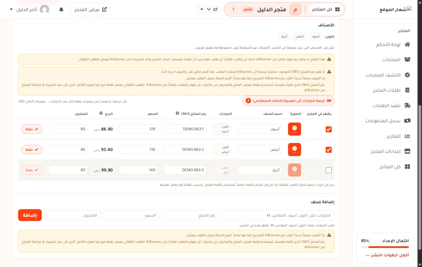Click the box icon beside المنتجات
This screenshot has width=422, height=267.
pyautogui.click(x=408, y=60)
